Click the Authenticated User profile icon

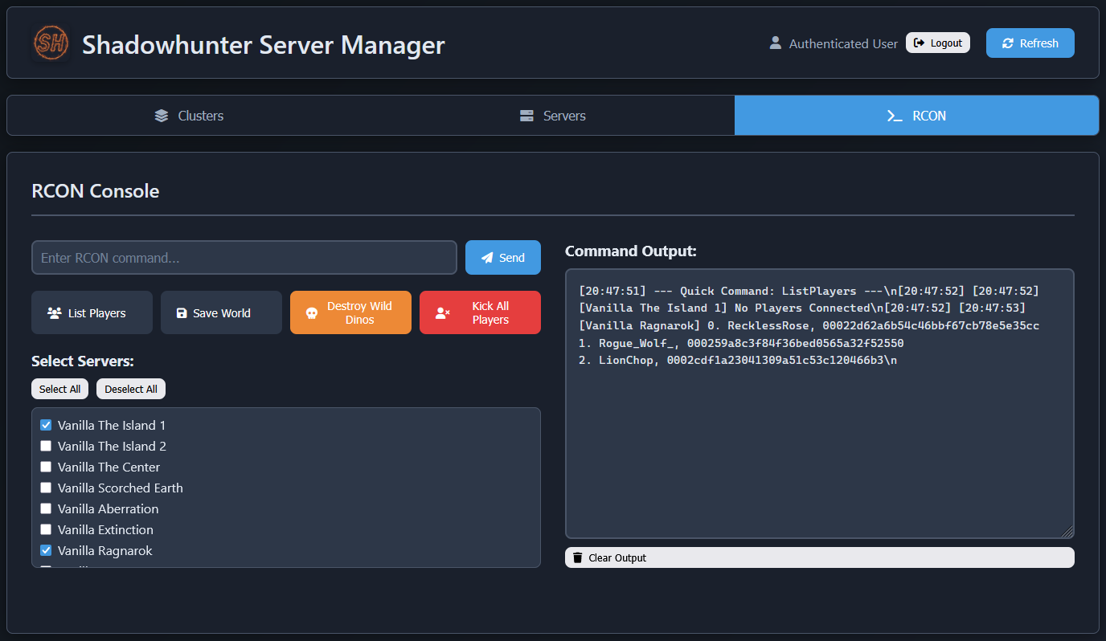click(x=775, y=43)
